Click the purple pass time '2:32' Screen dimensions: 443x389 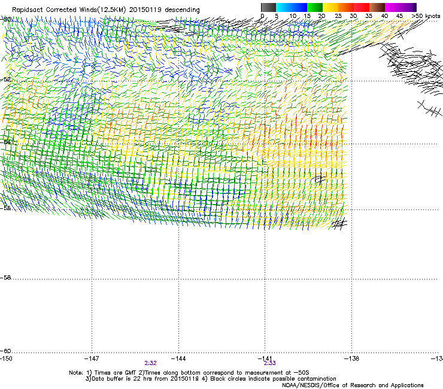[x=151, y=363]
